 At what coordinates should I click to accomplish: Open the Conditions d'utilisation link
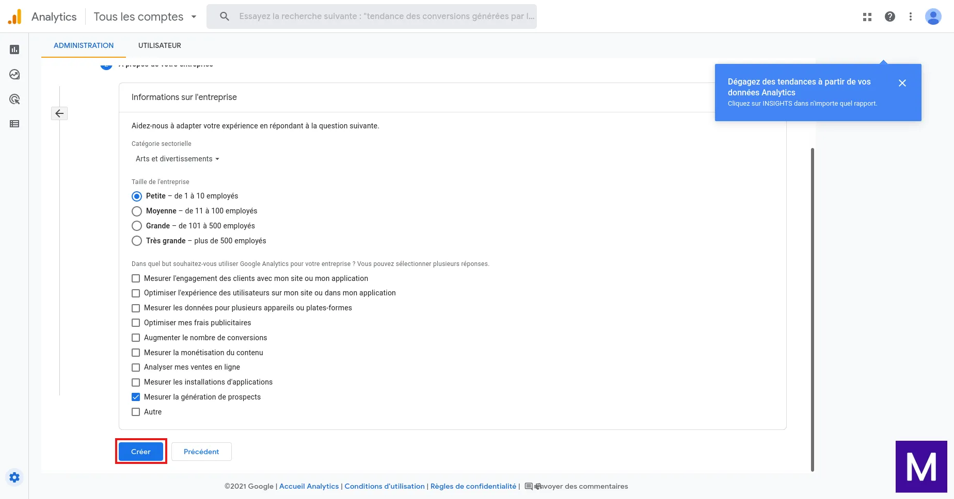point(385,486)
